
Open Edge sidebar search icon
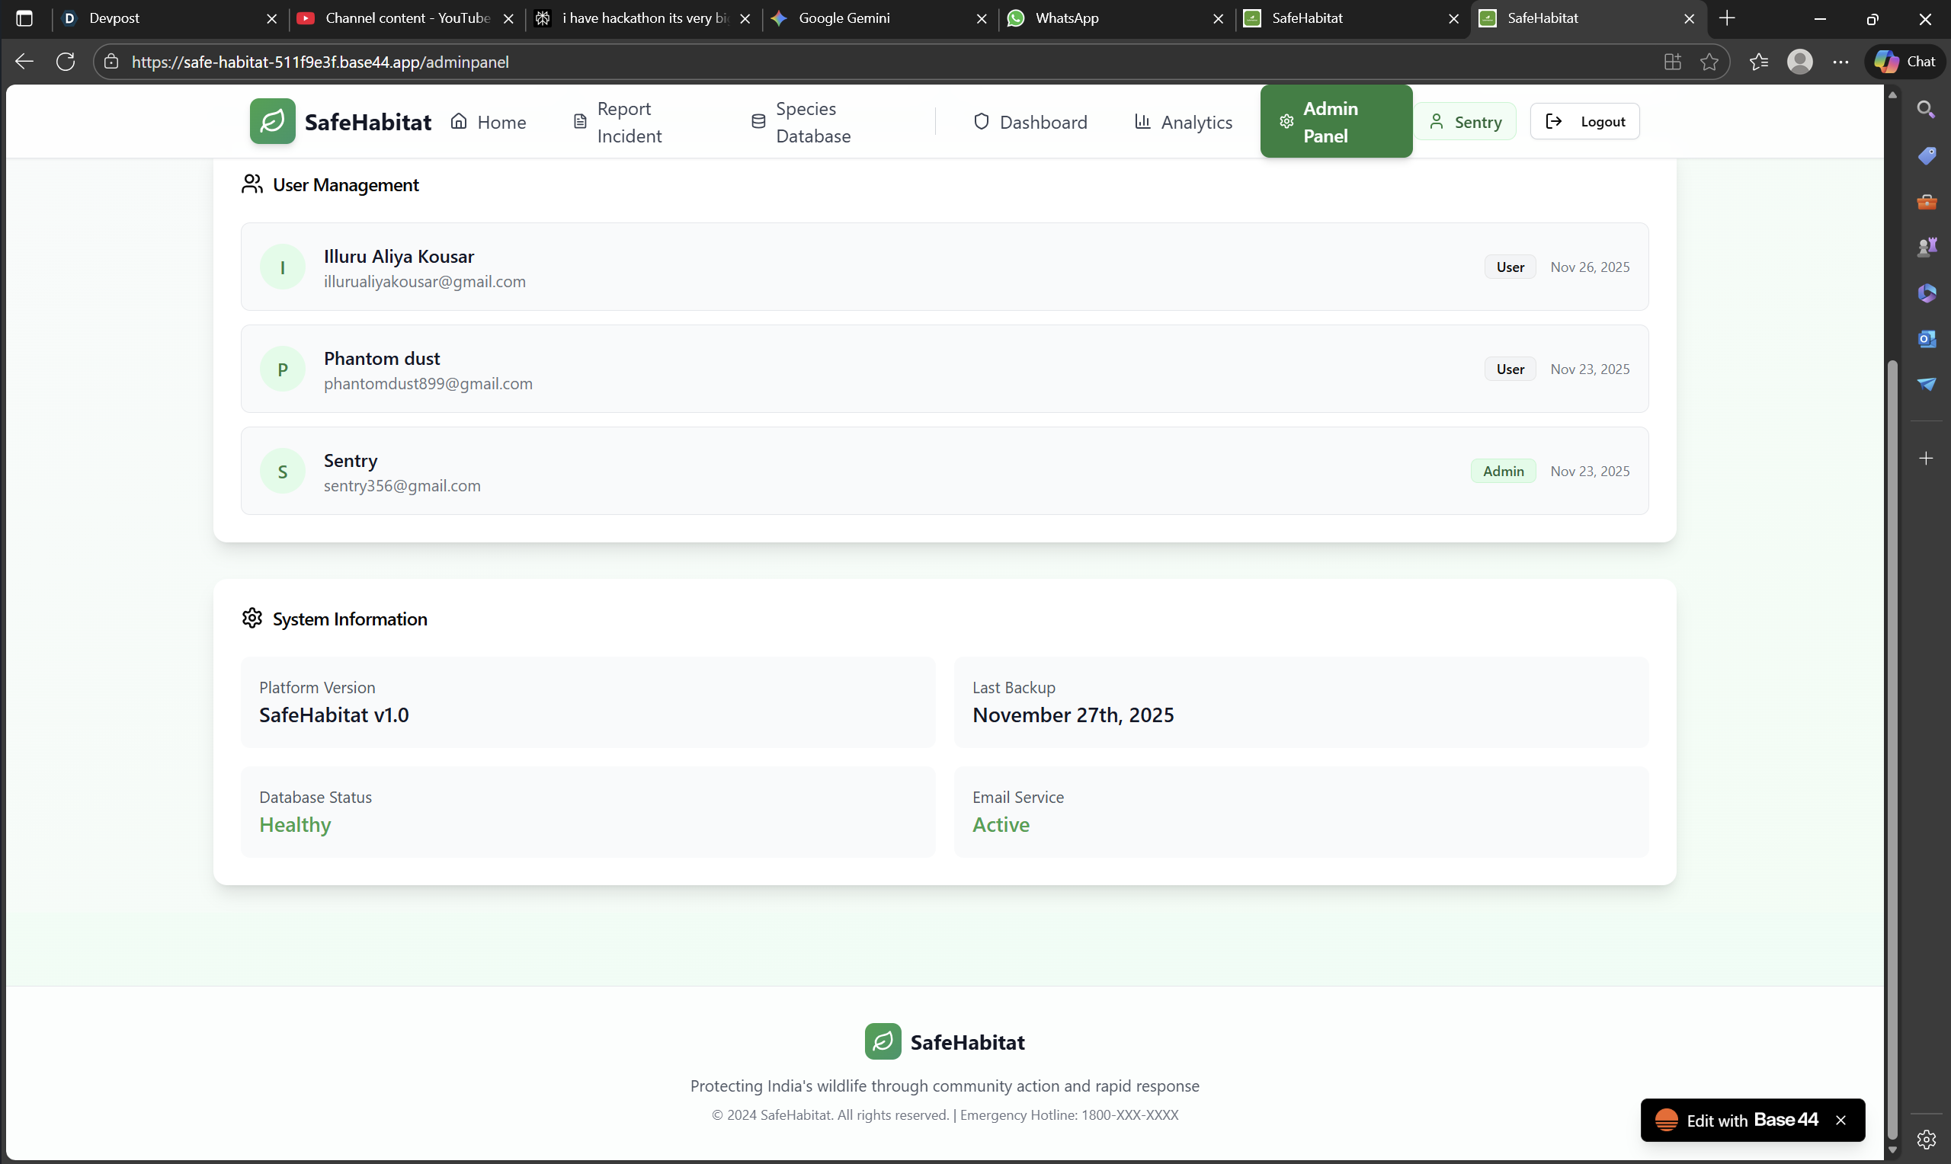tap(1926, 110)
